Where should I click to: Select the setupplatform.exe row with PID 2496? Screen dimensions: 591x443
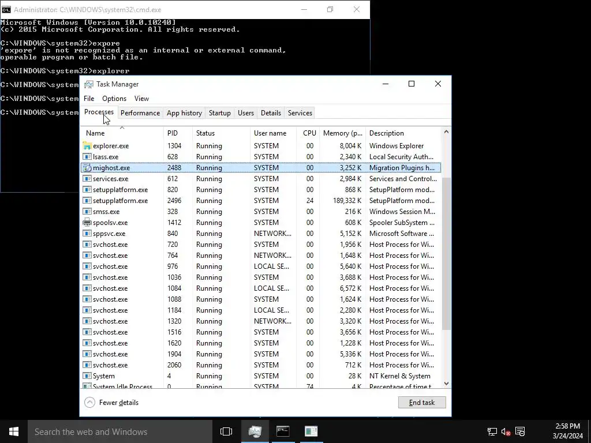click(x=261, y=200)
